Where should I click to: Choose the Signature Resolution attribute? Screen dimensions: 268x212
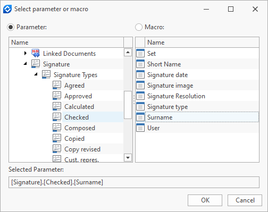coord(197,96)
